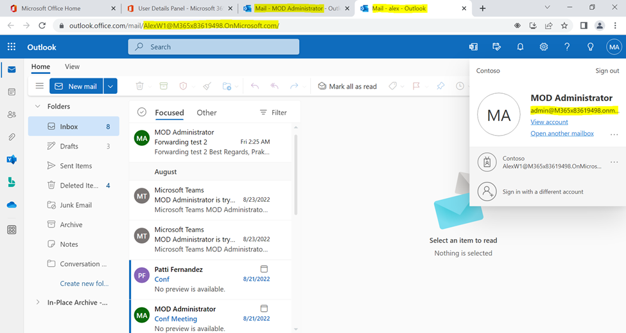The width and height of the screenshot is (626, 333).
Task: Open OneDrive cloud icon in left rail
Action: tap(12, 204)
